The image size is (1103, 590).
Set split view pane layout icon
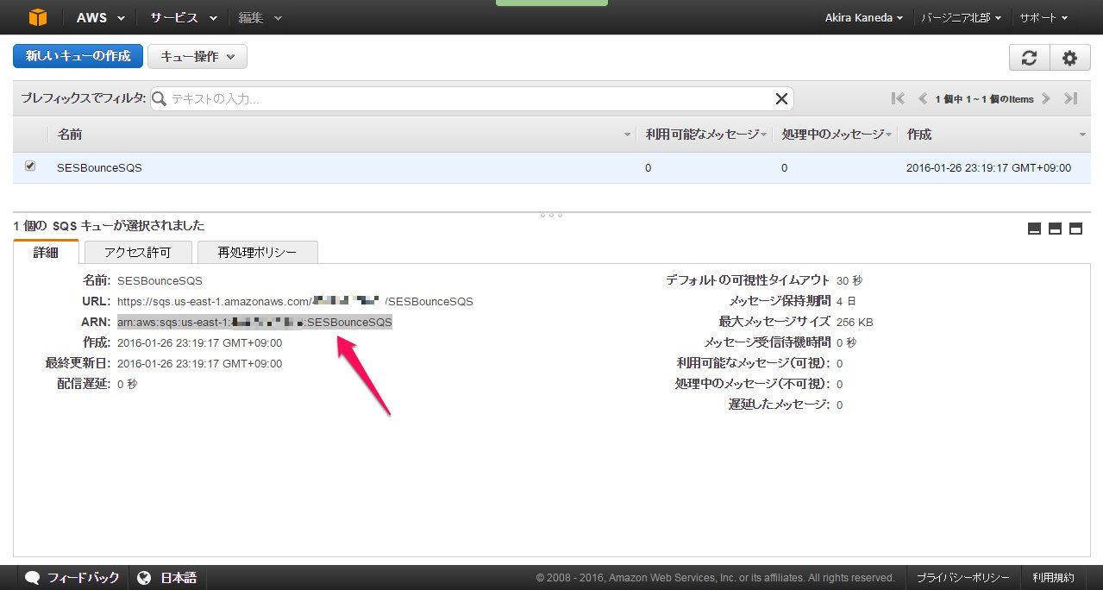[x=1055, y=229]
